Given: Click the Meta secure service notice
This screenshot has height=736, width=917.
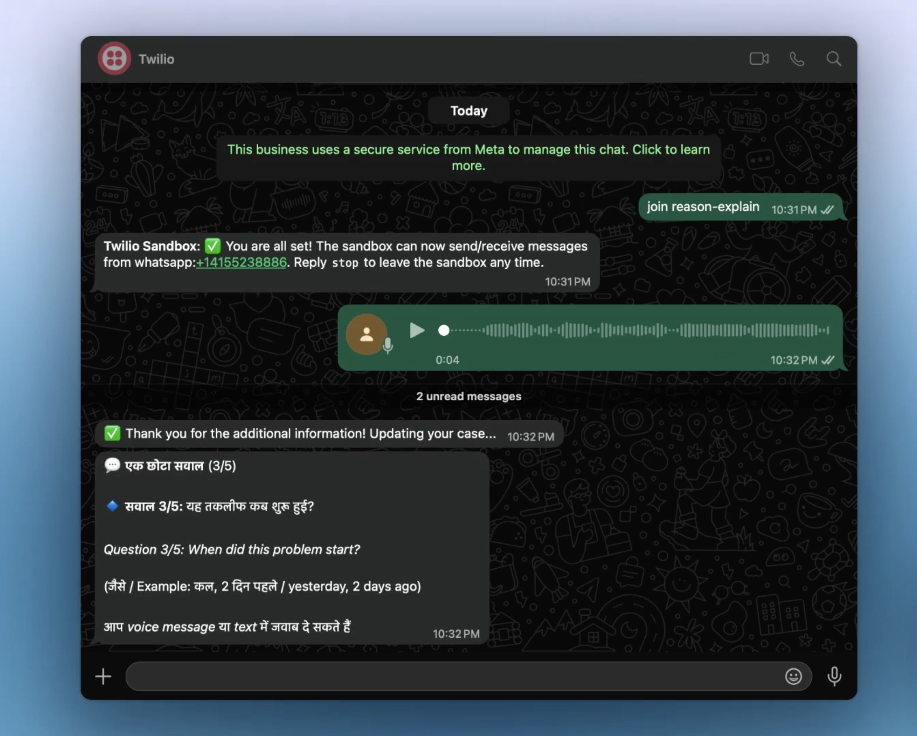Looking at the screenshot, I should 468,157.
